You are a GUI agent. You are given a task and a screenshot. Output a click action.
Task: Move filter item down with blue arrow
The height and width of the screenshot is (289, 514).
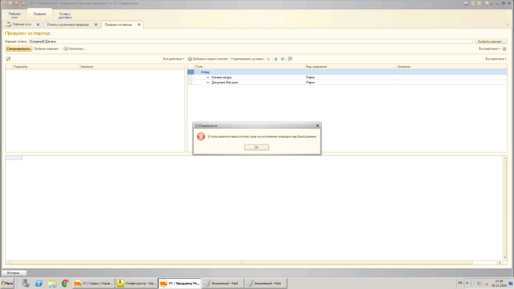[x=282, y=59]
